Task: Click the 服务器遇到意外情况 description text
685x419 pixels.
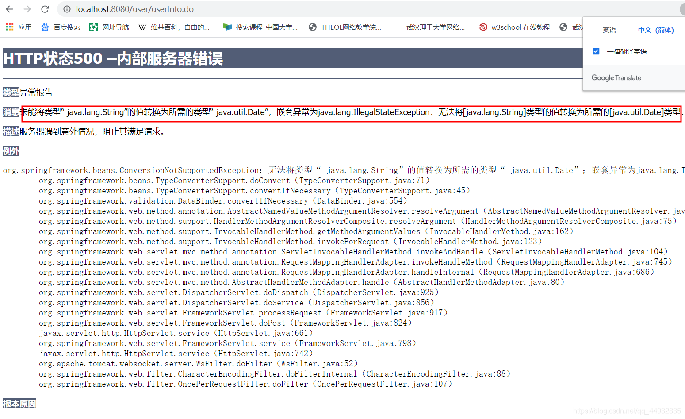Action: [x=92, y=131]
